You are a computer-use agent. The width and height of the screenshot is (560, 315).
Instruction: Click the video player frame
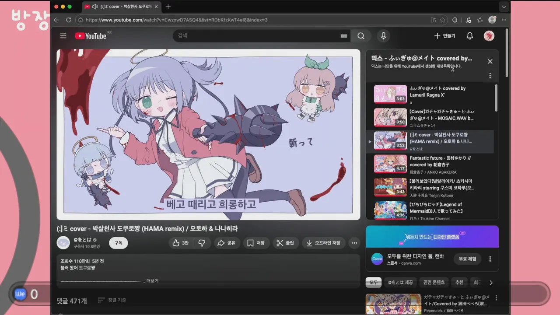(208, 134)
